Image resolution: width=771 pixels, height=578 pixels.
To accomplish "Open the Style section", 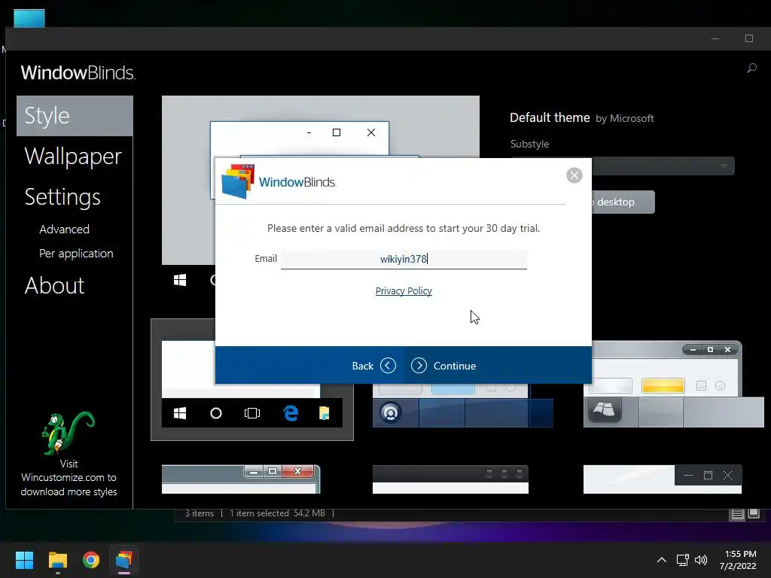I will click(75, 116).
